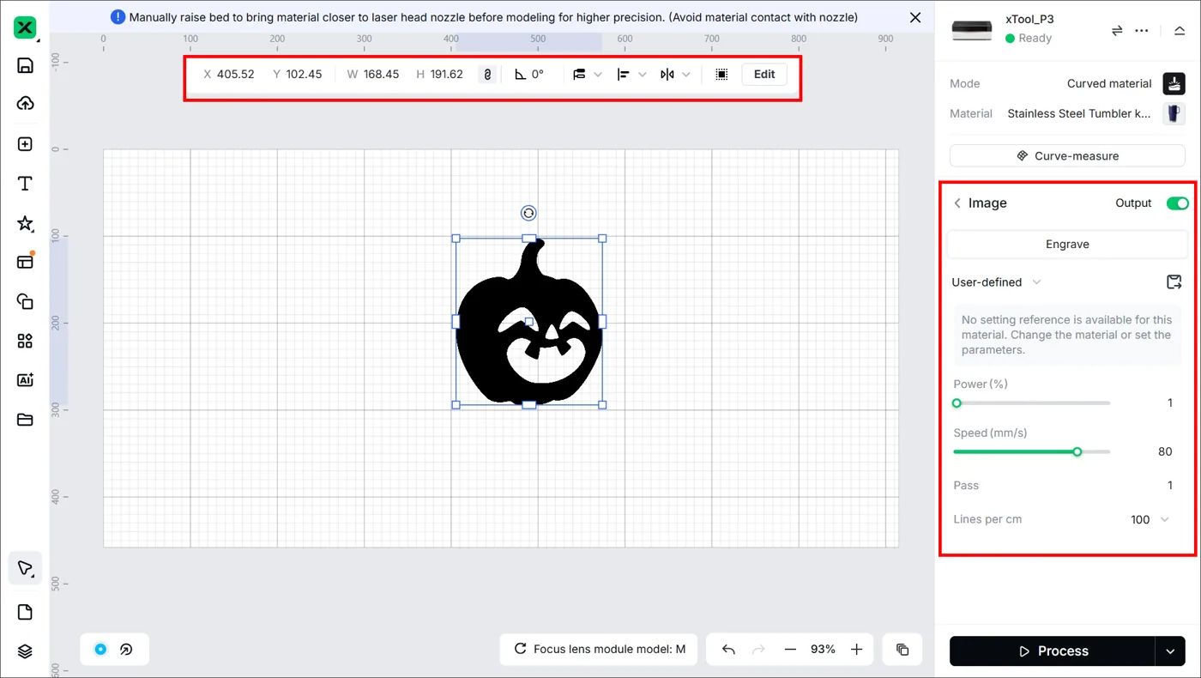1201x678 pixels.
Task: Activate the selection pointer tool
Action: (25, 568)
